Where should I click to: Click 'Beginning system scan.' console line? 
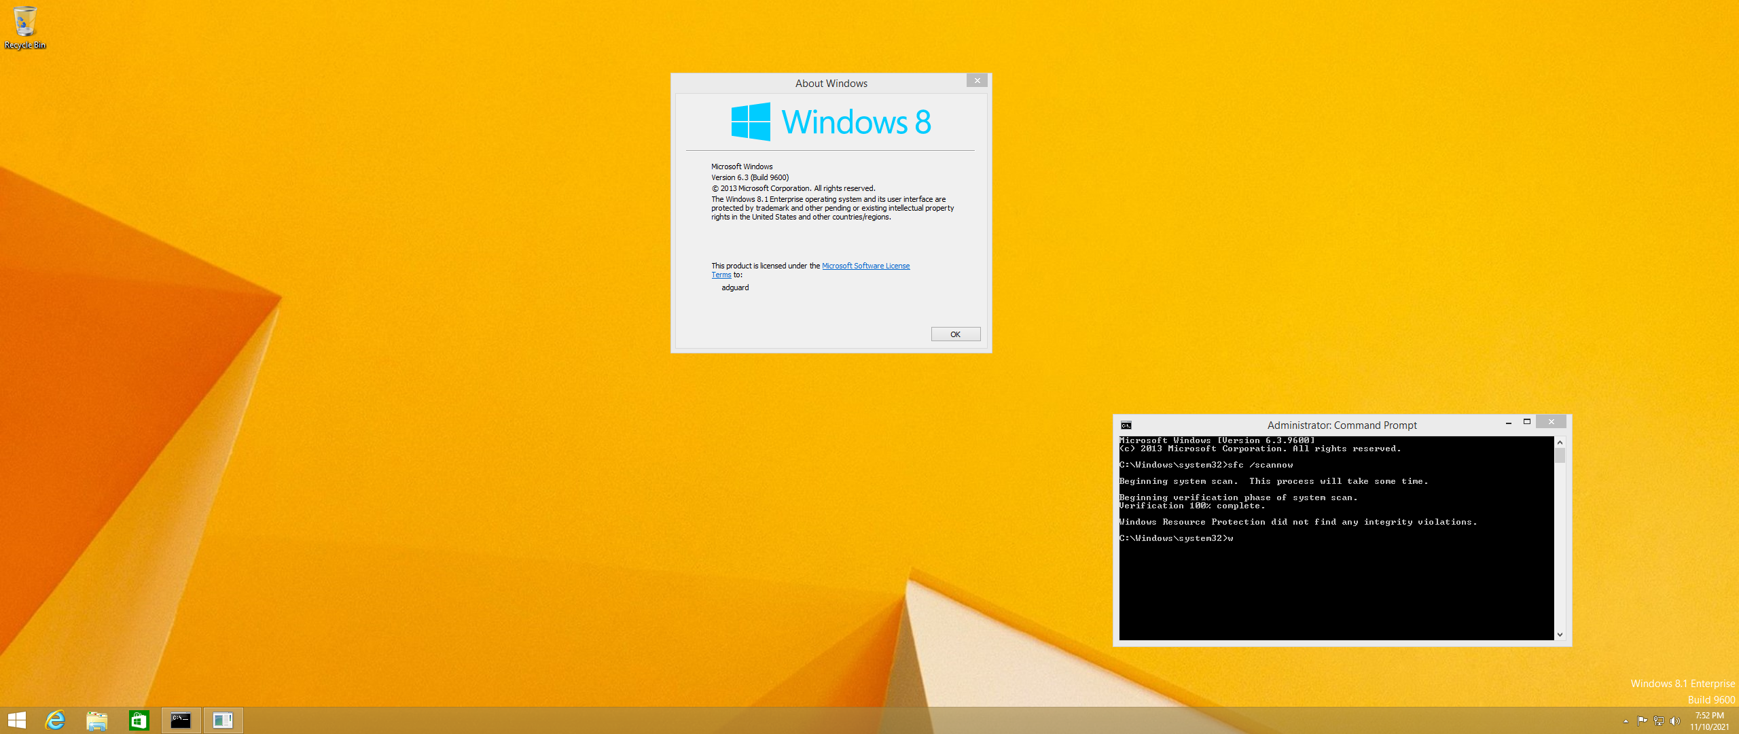coord(1274,481)
